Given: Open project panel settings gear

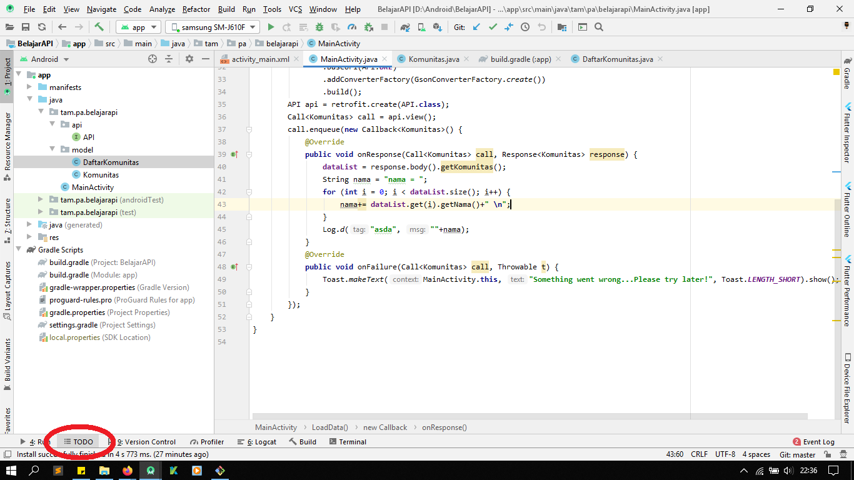Looking at the screenshot, I should pos(189,59).
